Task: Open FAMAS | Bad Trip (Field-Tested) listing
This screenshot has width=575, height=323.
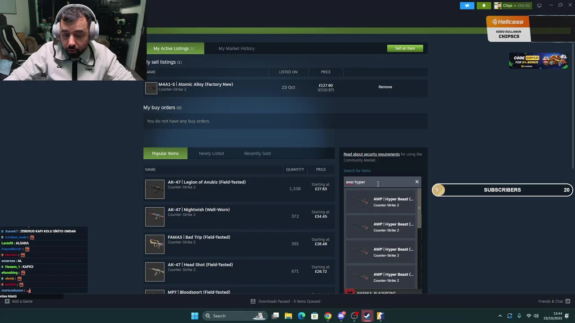Action: (199, 237)
